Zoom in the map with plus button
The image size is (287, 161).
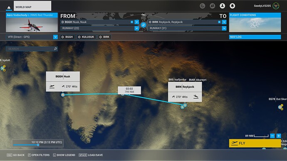coord(279,136)
